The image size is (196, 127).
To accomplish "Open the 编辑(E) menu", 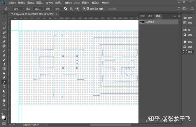I will coord(22,3).
